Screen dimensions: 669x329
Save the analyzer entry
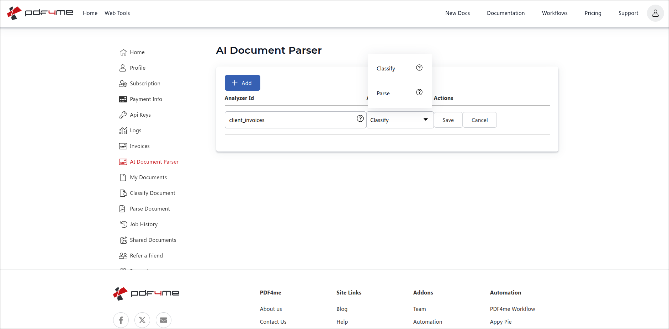(448, 120)
